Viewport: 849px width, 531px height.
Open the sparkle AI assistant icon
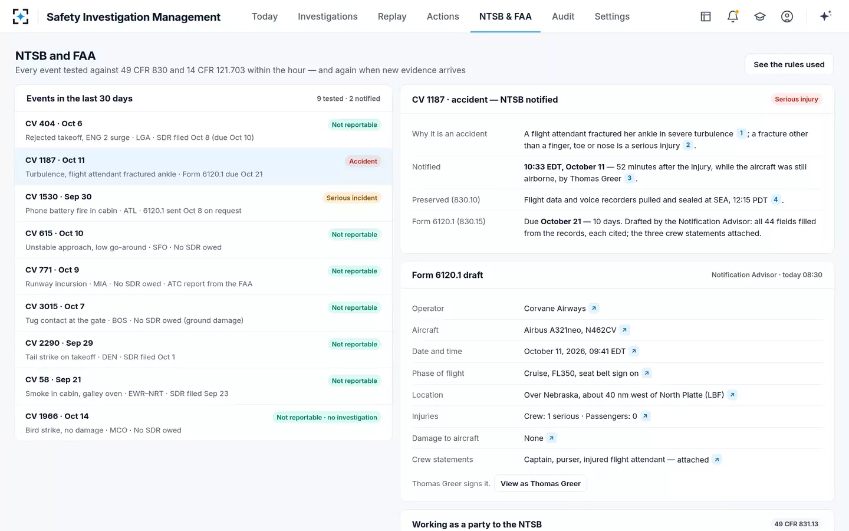[825, 16]
